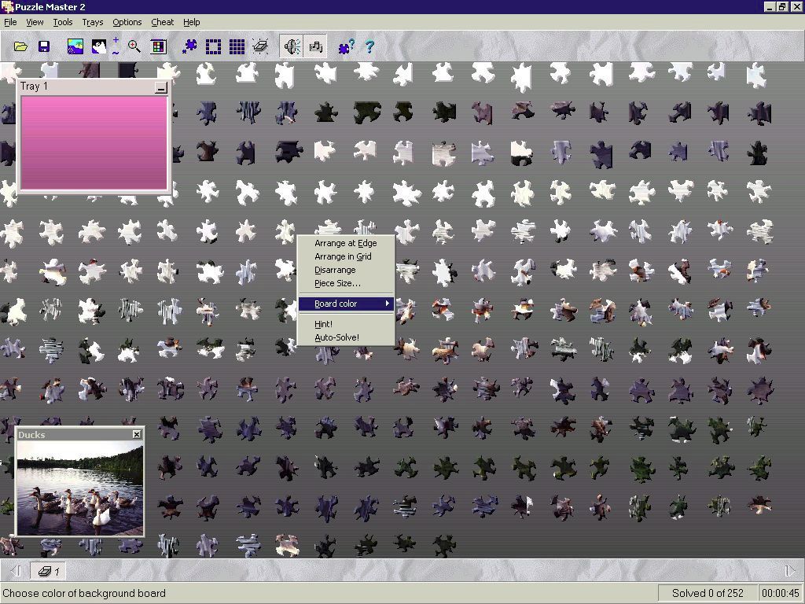Choose Auto-Solve! in the context menu
The height and width of the screenshot is (604, 805).
[336, 337]
